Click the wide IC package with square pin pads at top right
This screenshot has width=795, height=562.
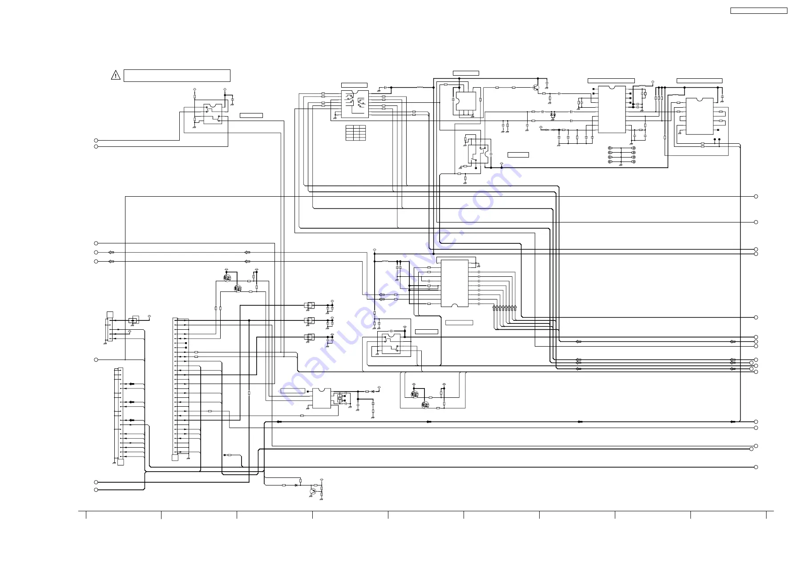click(x=612, y=109)
